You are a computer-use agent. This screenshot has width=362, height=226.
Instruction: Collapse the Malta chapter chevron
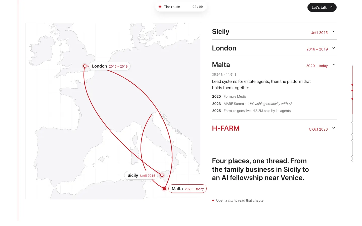[x=334, y=65]
